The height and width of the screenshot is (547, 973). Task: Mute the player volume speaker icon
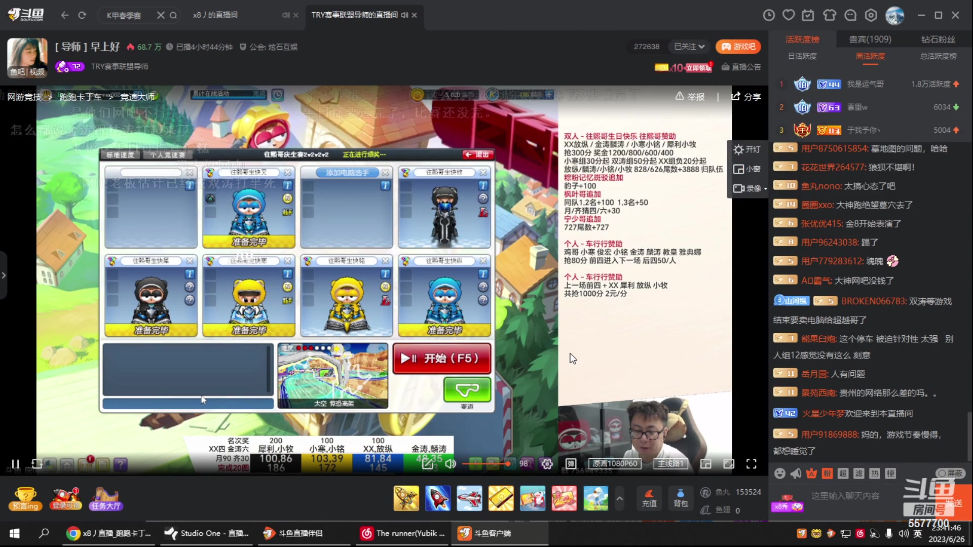[450, 464]
